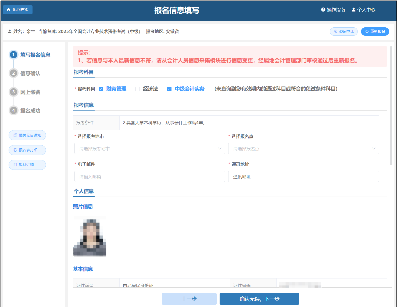Viewport: 397px width, 308px height.
Task: Click the phone icon on 咨询电话 button
Action: coord(335,31)
